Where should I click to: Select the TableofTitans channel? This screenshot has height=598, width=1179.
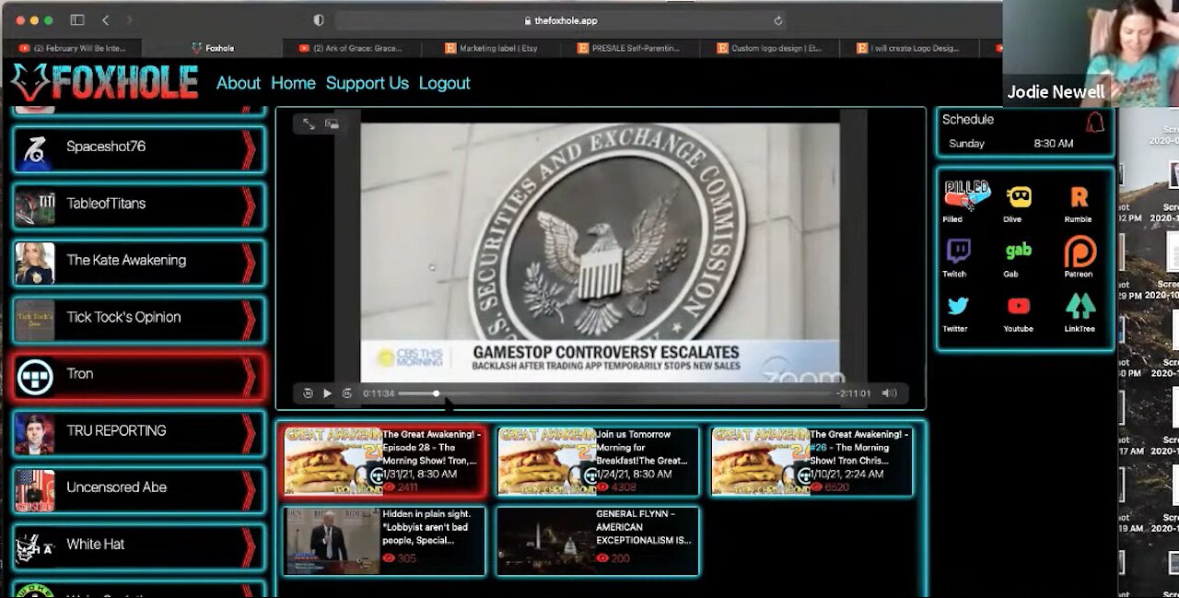click(139, 206)
